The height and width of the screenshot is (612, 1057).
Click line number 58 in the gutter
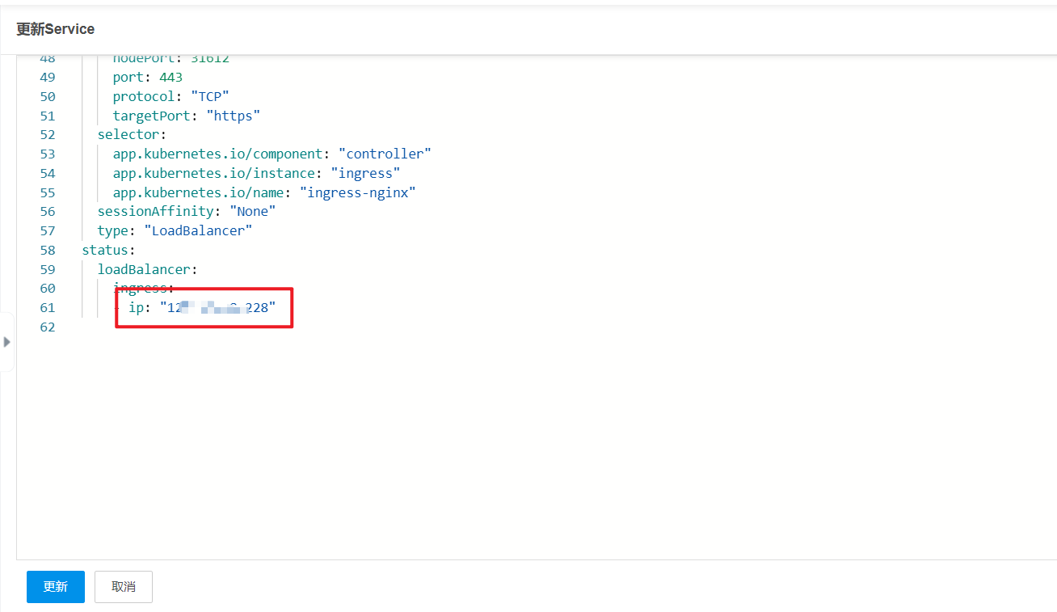48,250
